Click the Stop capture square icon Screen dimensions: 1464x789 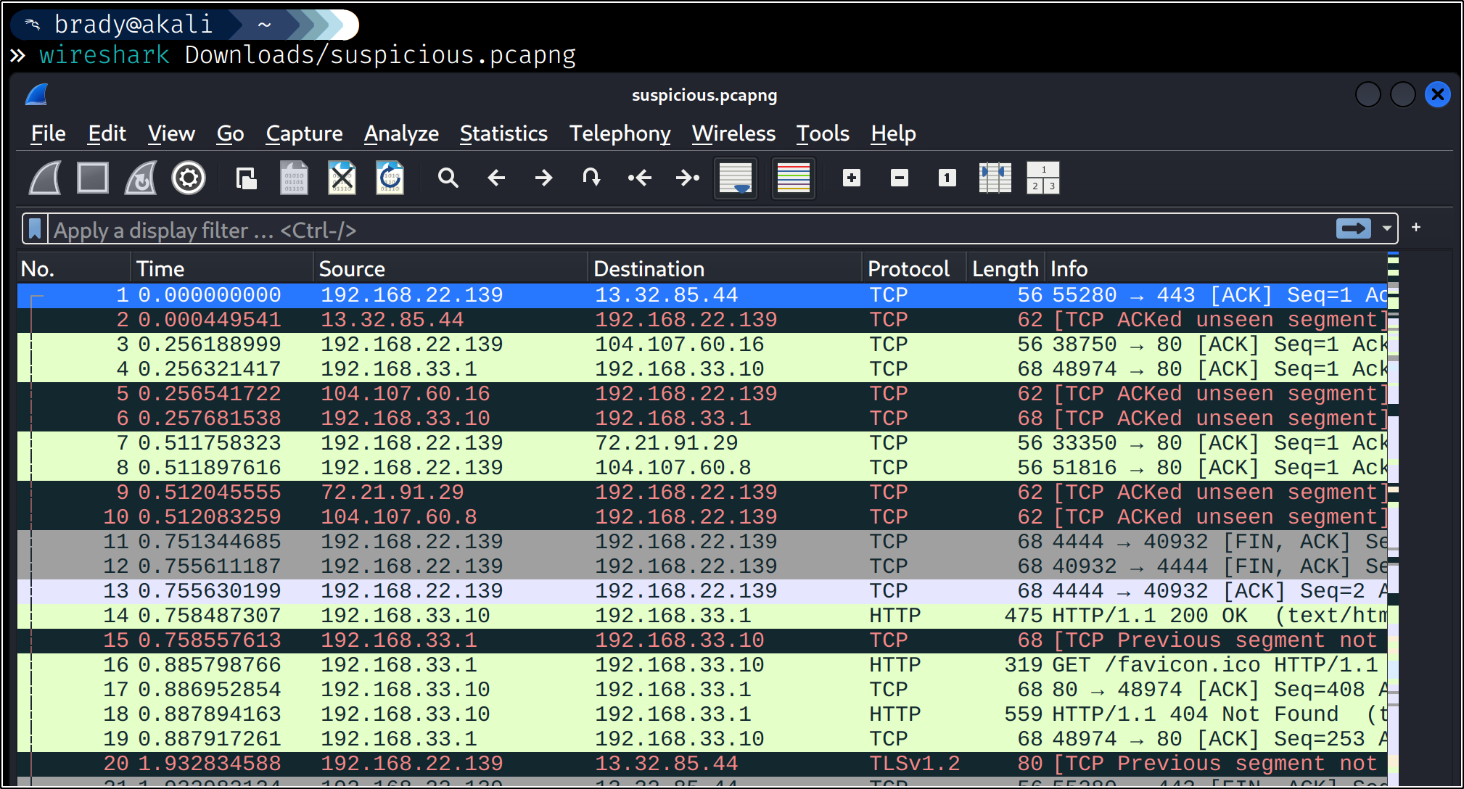[x=93, y=178]
